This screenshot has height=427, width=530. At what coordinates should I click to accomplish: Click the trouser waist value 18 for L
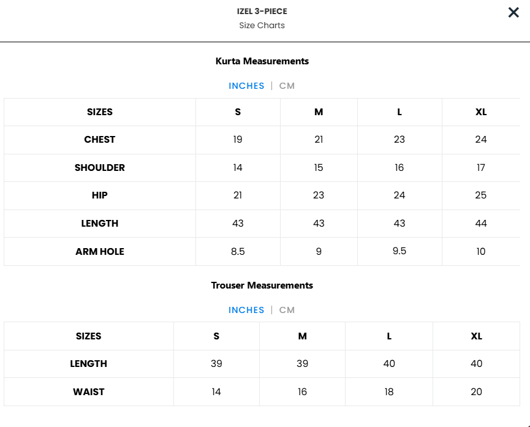(x=389, y=392)
